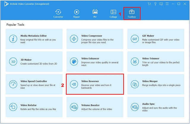The height and width of the screenshot is (124, 190).
Task: Click the Volume Booster speaker icon
Action: click(74, 107)
